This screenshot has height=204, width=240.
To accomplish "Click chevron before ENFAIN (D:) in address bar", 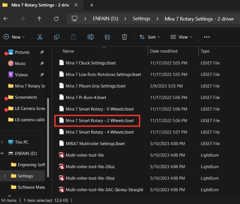I will (85, 19).
